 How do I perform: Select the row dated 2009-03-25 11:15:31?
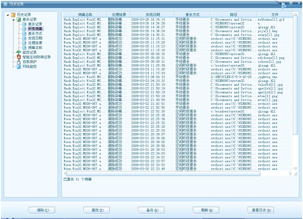tap(178, 39)
